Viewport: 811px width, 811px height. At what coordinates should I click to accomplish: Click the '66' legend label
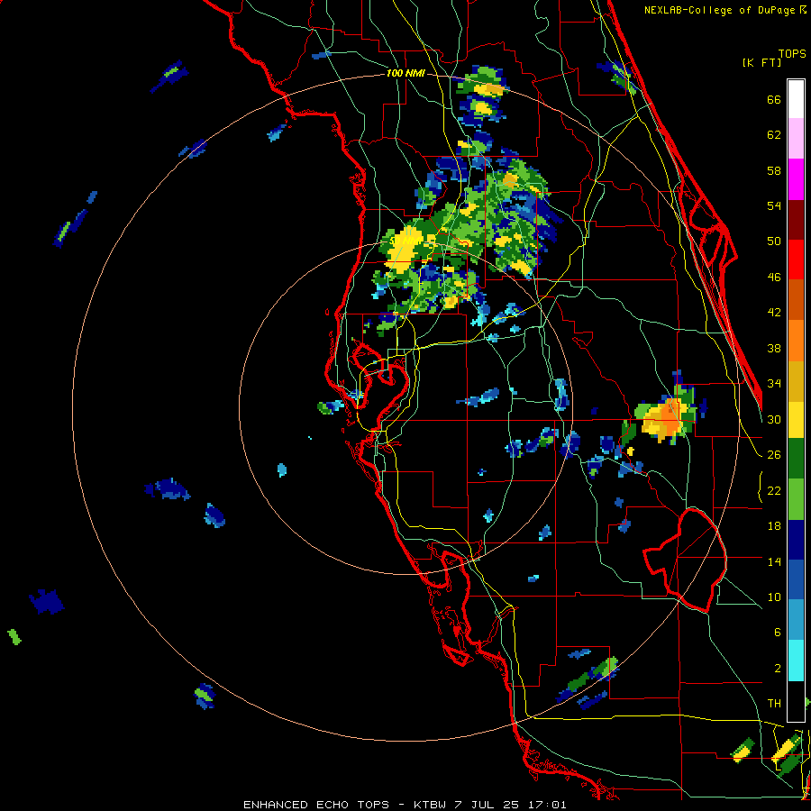[774, 99]
